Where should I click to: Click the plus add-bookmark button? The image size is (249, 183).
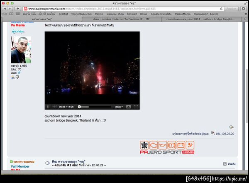point(18,9)
